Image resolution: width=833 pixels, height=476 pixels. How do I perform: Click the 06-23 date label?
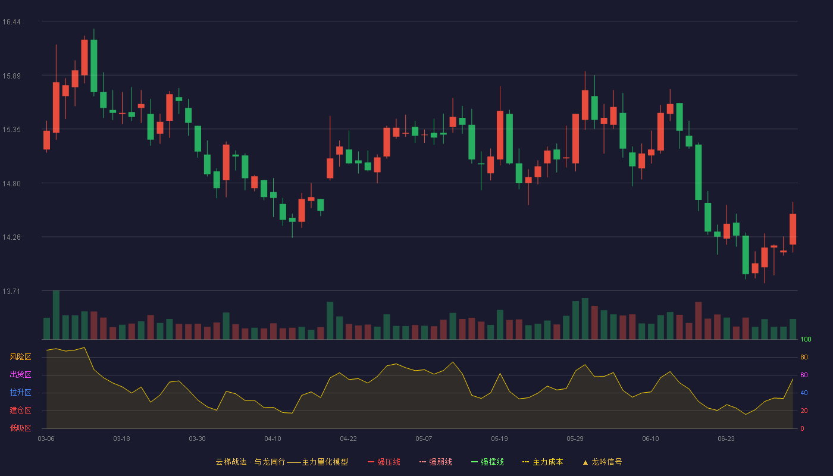click(726, 439)
